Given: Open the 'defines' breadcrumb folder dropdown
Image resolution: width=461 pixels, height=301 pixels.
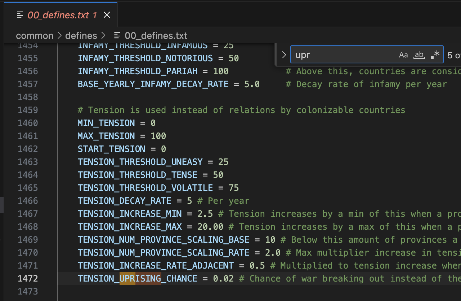Looking at the screenshot, I should coord(81,36).
